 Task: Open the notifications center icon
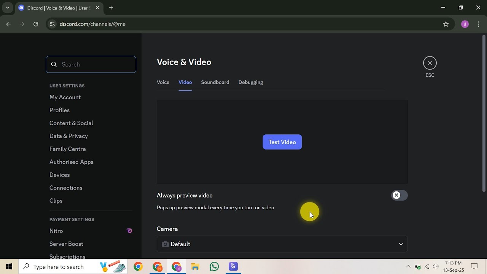pos(474,267)
